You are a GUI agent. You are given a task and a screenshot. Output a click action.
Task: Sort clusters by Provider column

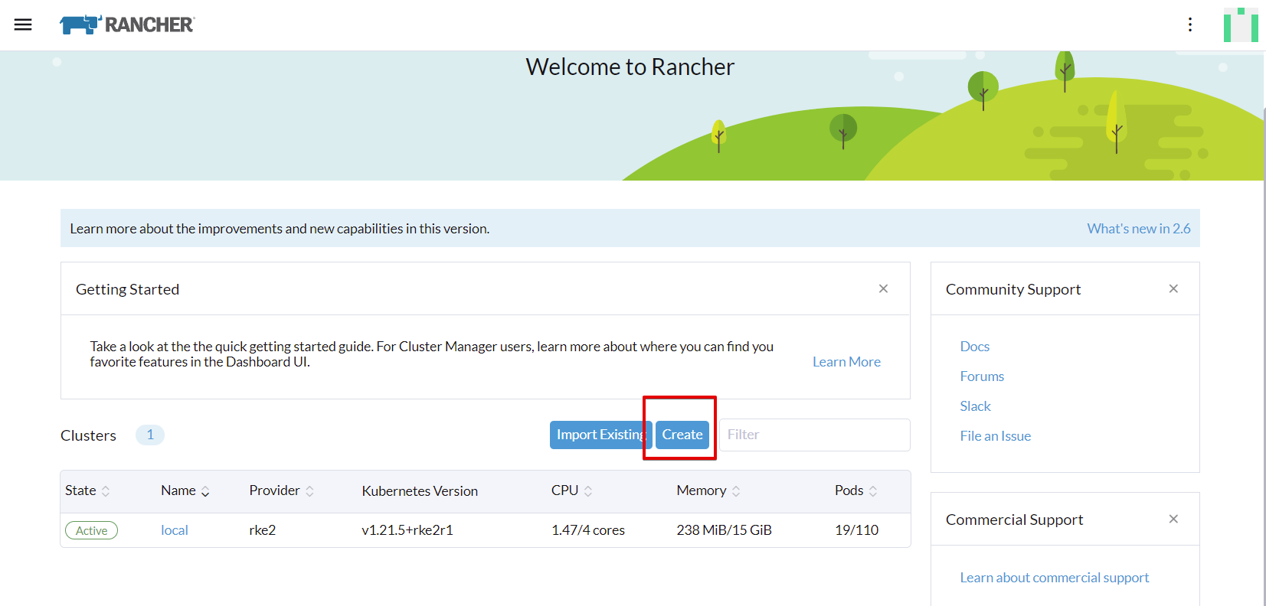tap(281, 490)
